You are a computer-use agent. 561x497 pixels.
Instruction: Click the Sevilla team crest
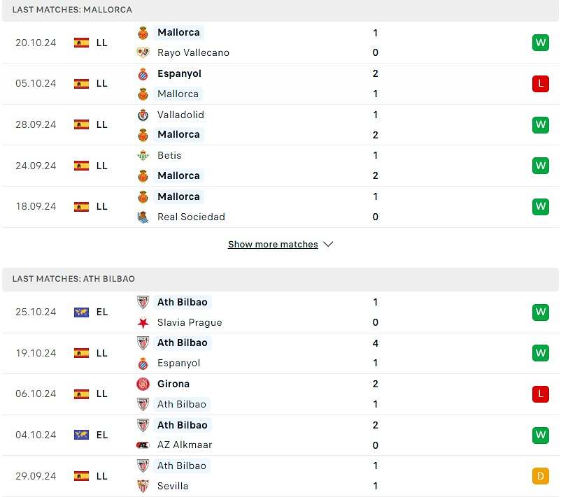(x=143, y=486)
